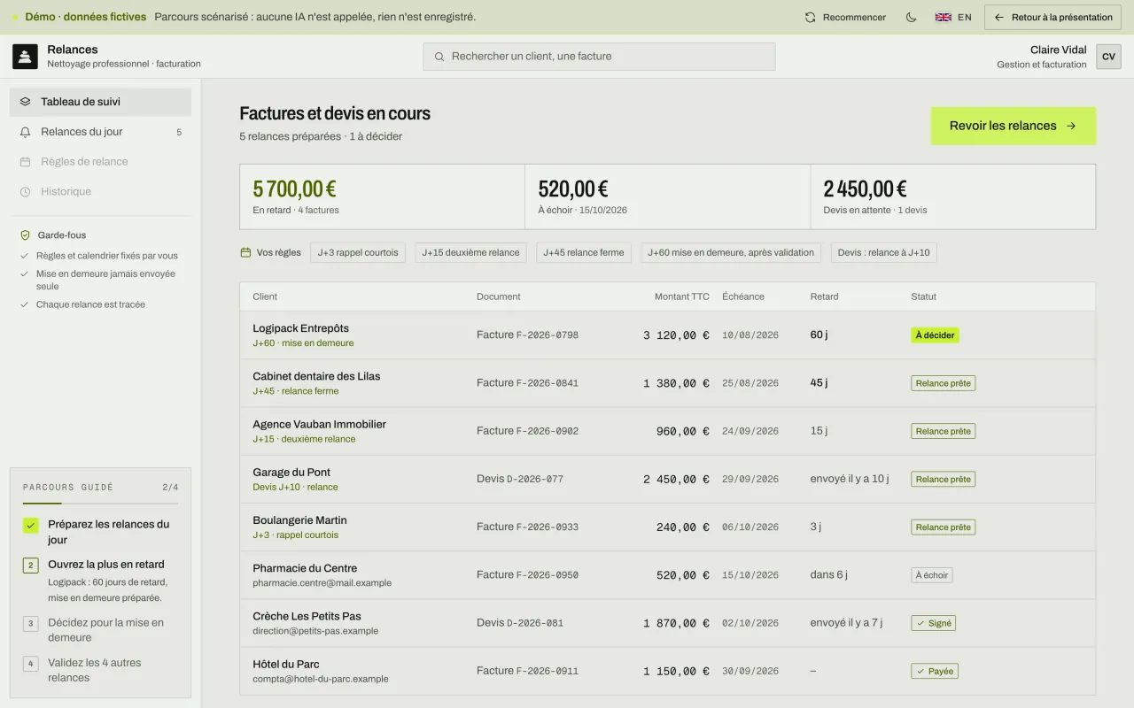1134x708 pixels.
Task: Switch language with the EN label
Action: coord(965,17)
